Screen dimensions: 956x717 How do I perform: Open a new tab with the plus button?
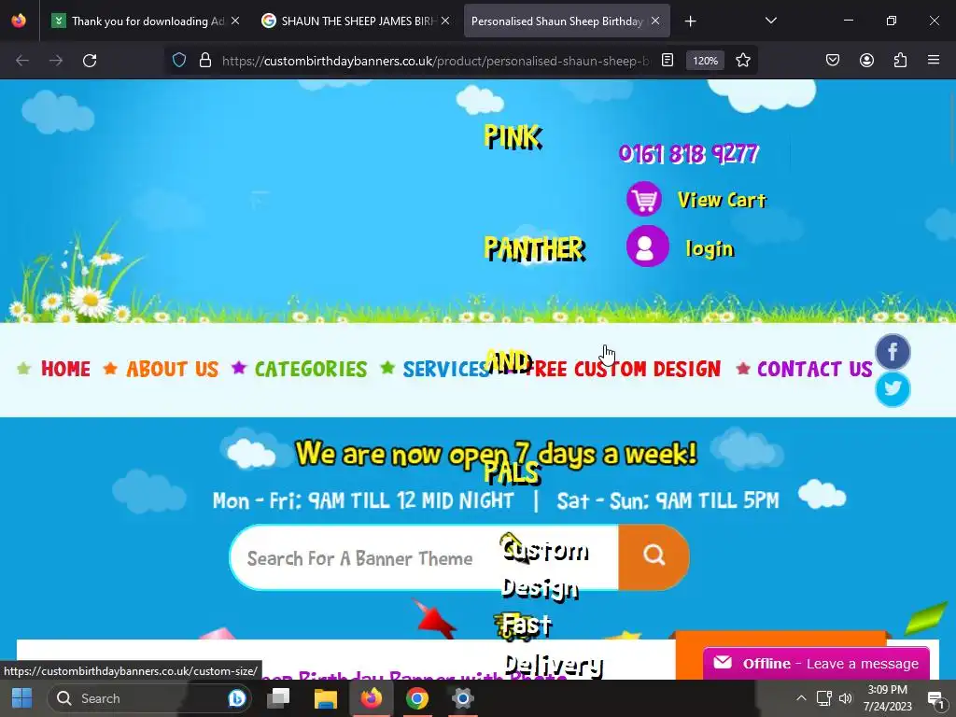point(690,21)
